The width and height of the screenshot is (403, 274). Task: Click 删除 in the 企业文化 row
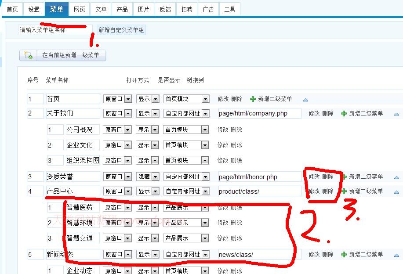point(236,145)
